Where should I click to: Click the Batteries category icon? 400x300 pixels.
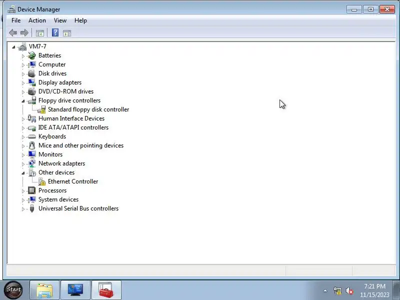tap(32, 55)
